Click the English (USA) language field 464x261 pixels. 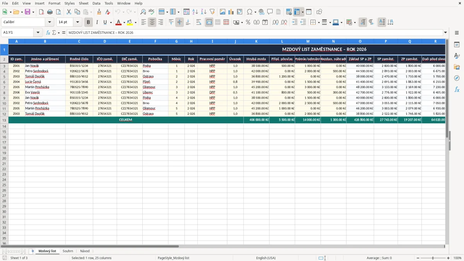(x=266, y=258)
